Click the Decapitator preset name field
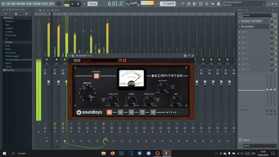This screenshot has width=279, height=157. [x=99, y=61]
